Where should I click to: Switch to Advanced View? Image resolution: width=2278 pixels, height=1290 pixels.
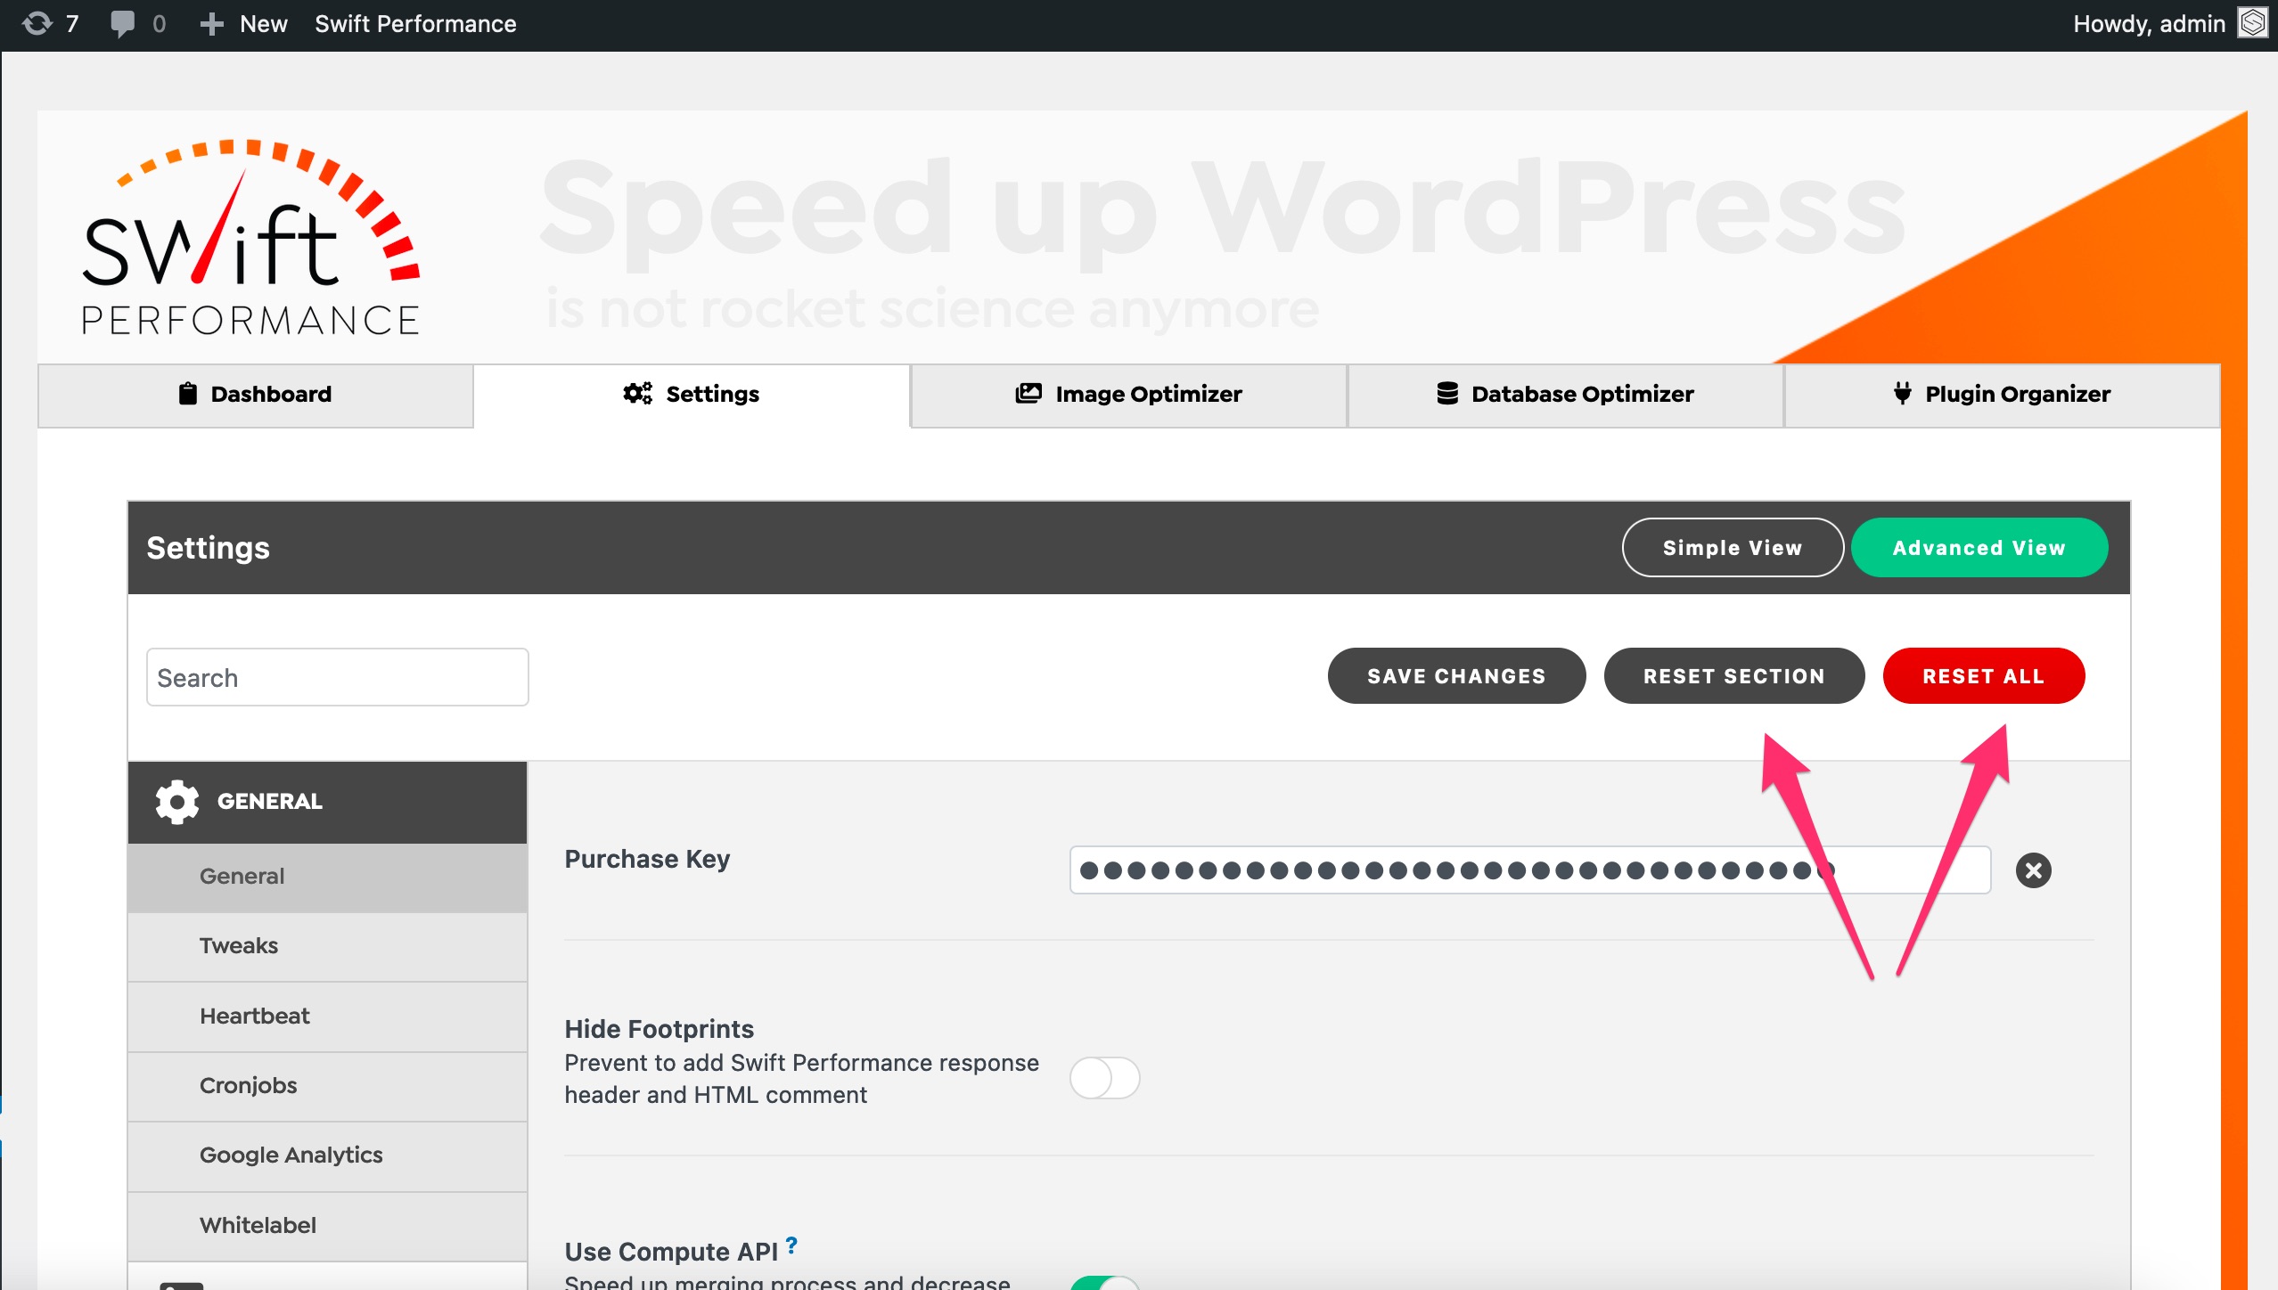point(1979,548)
